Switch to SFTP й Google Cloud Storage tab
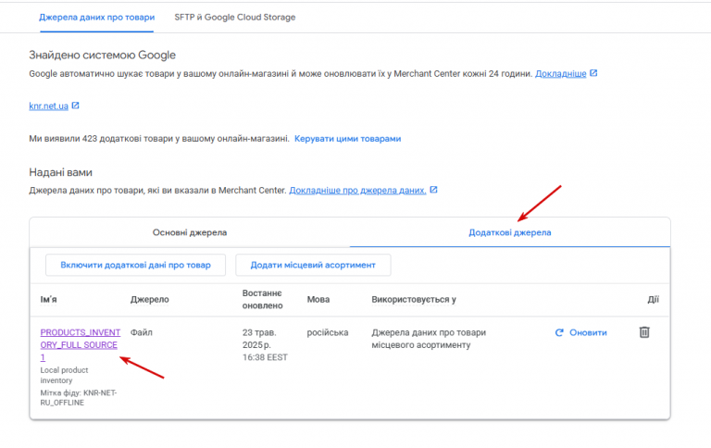The height and width of the screenshot is (448, 711). tap(235, 18)
